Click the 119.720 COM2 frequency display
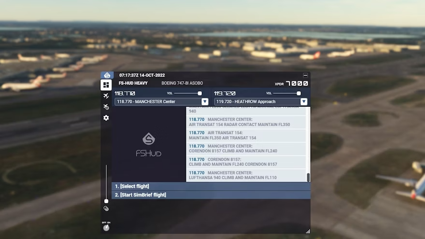Viewport: 425px width, 239px height. coord(225,93)
